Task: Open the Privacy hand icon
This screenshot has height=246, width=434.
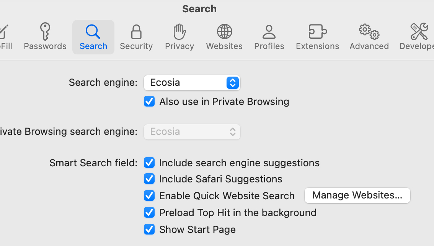Action: pyautogui.click(x=179, y=31)
